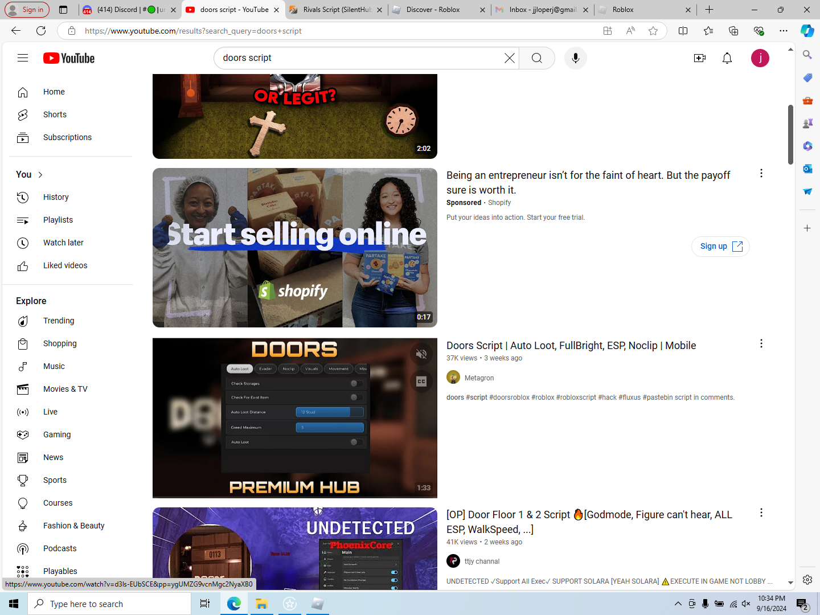The image size is (820, 615).
Task: Open a new browser tab
Action: click(x=709, y=10)
